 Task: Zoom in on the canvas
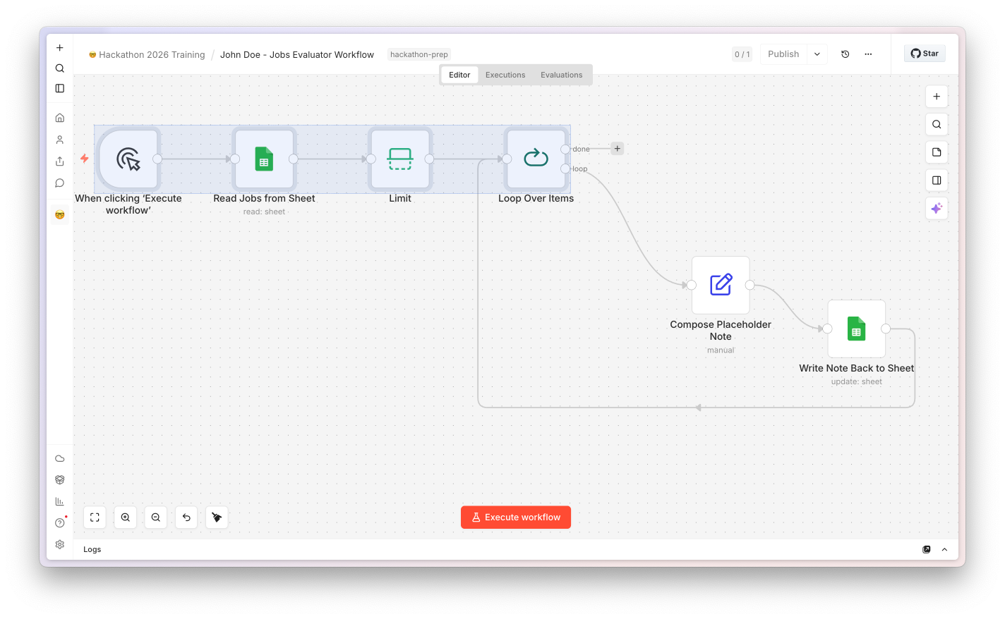[125, 517]
